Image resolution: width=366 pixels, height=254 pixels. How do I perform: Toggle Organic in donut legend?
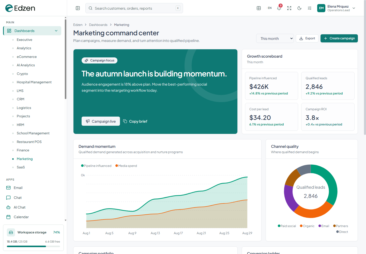307,226
